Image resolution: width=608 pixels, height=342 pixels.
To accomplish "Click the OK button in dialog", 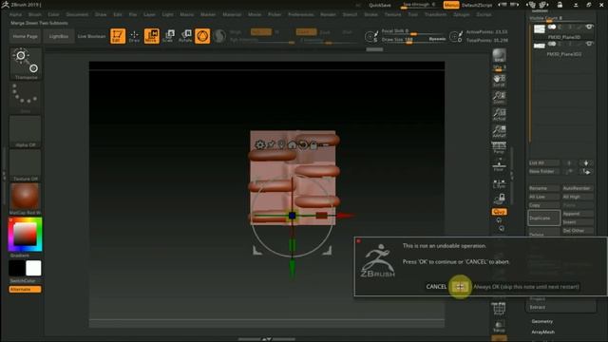I will [x=460, y=287].
